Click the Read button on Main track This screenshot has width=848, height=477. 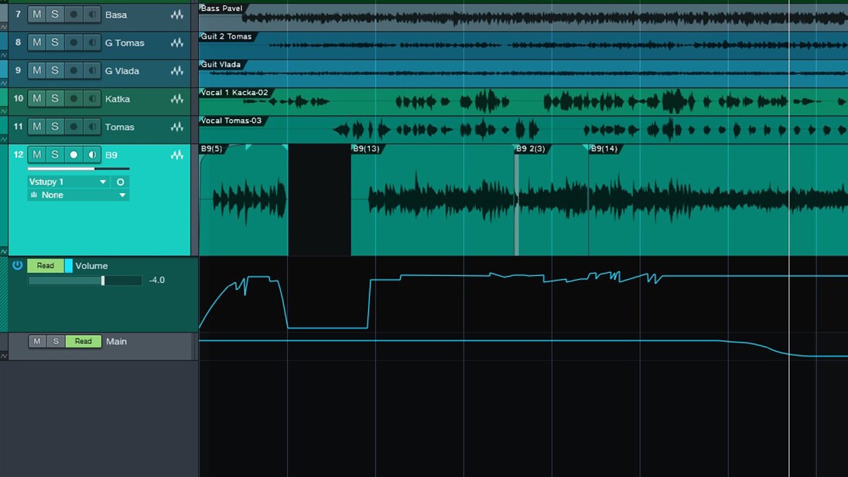point(83,341)
